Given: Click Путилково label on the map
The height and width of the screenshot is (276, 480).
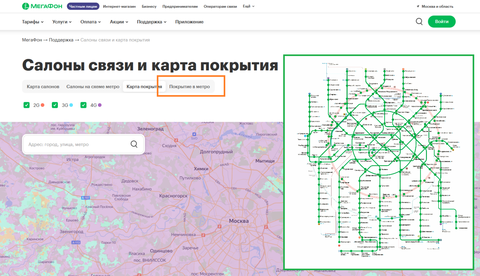Looking at the screenshot, I should click(190, 178).
